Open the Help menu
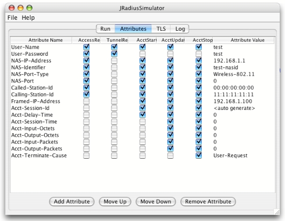Screen dimensions: 285x221 pyautogui.click(x=28, y=18)
